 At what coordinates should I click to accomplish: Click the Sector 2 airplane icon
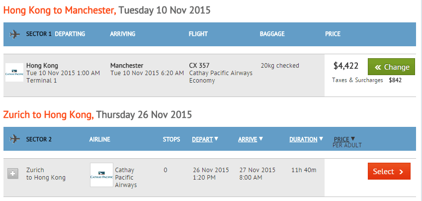(14, 139)
